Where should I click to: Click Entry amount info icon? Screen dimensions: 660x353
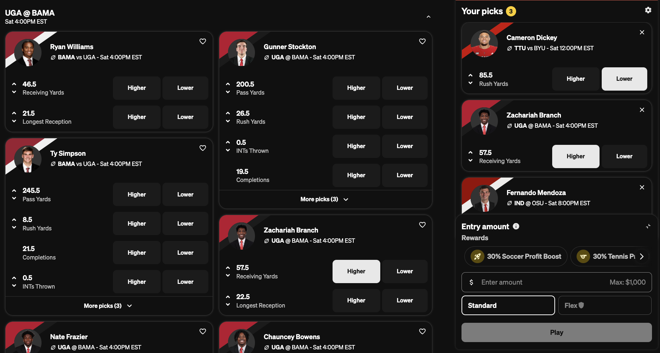point(516,226)
